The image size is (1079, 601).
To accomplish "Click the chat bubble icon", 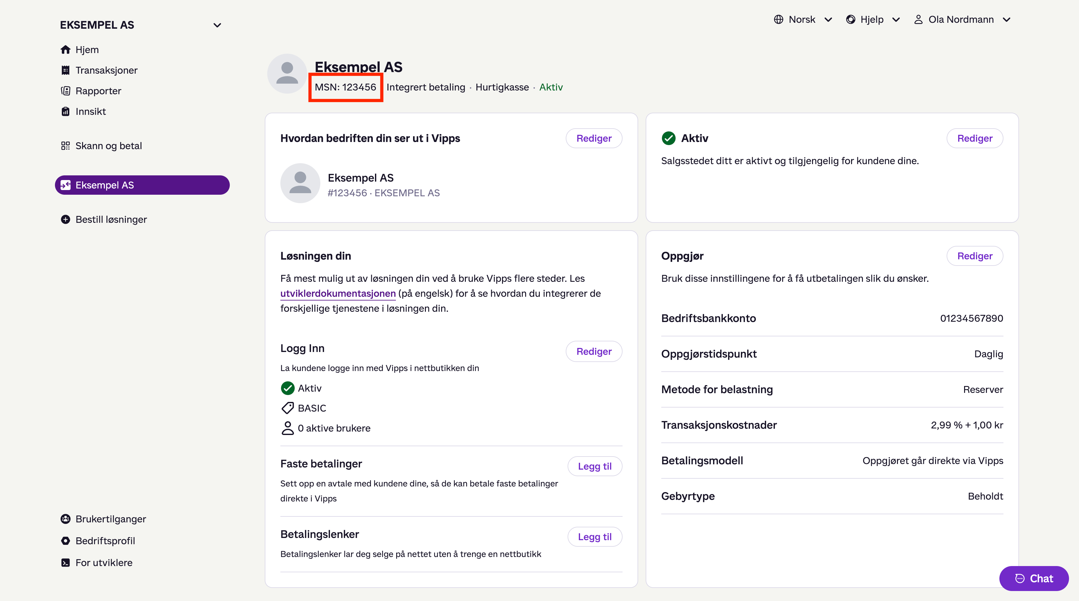I will click(x=1019, y=579).
